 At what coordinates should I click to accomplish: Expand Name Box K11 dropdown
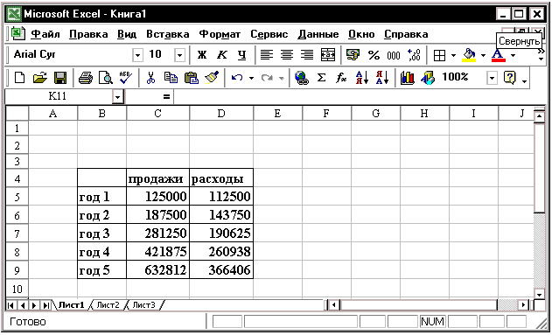118,96
